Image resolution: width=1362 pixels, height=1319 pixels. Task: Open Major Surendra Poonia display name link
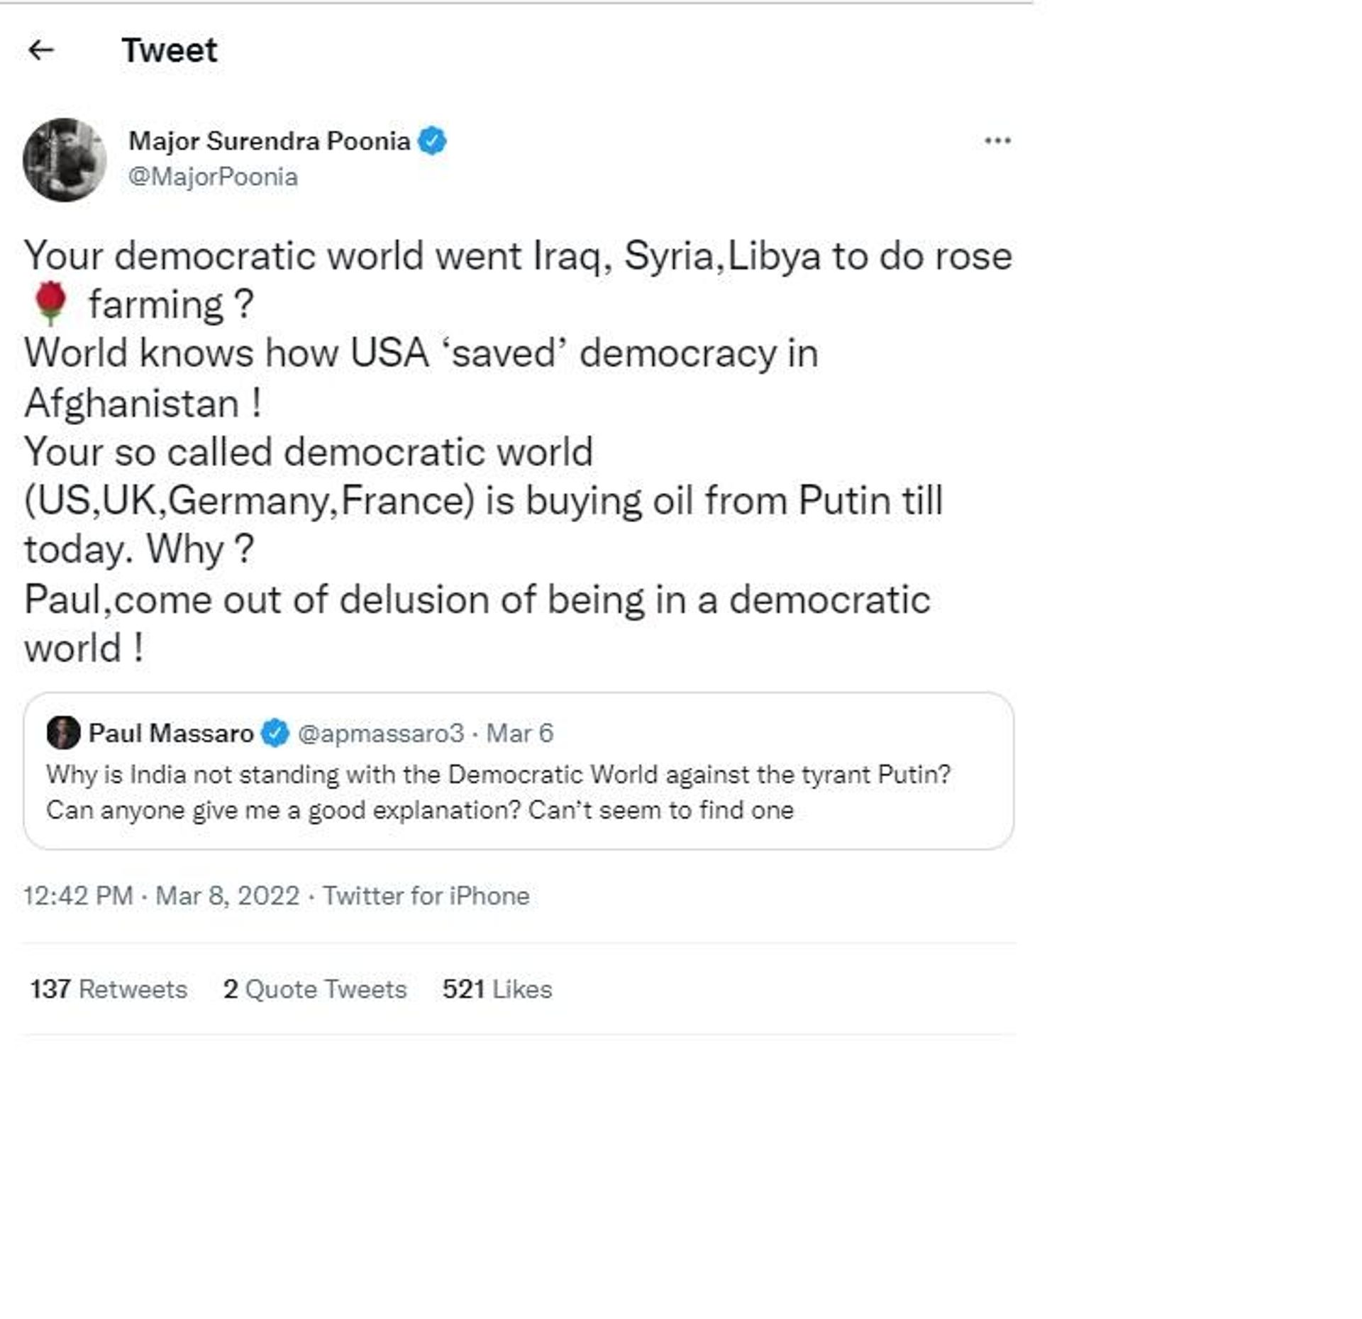click(269, 141)
